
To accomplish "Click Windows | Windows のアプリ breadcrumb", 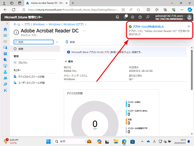I will coord(66,25).
